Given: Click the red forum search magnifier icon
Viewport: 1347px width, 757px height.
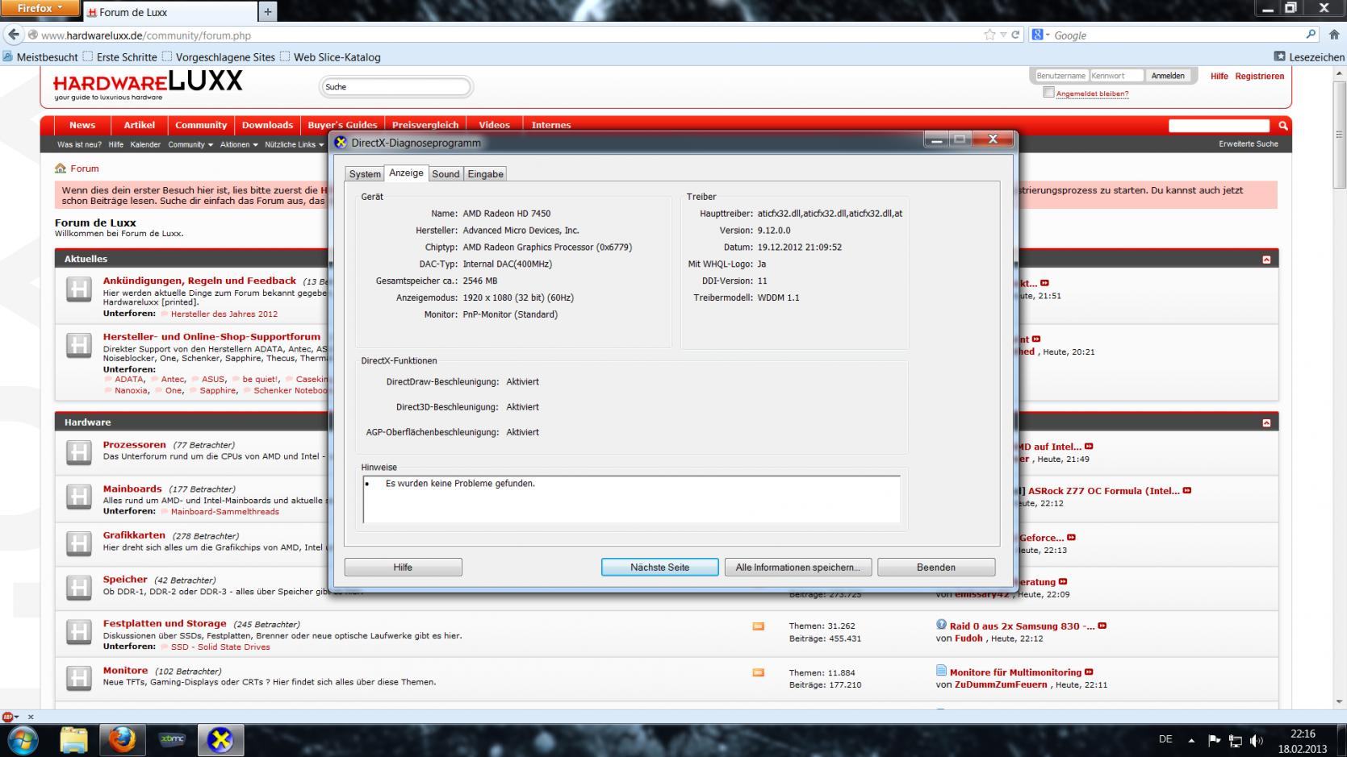Looking at the screenshot, I should tap(1283, 125).
